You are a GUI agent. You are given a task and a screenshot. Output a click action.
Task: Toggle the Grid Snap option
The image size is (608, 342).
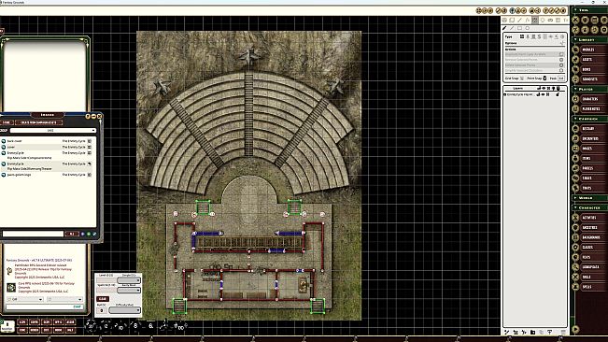click(x=522, y=78)
